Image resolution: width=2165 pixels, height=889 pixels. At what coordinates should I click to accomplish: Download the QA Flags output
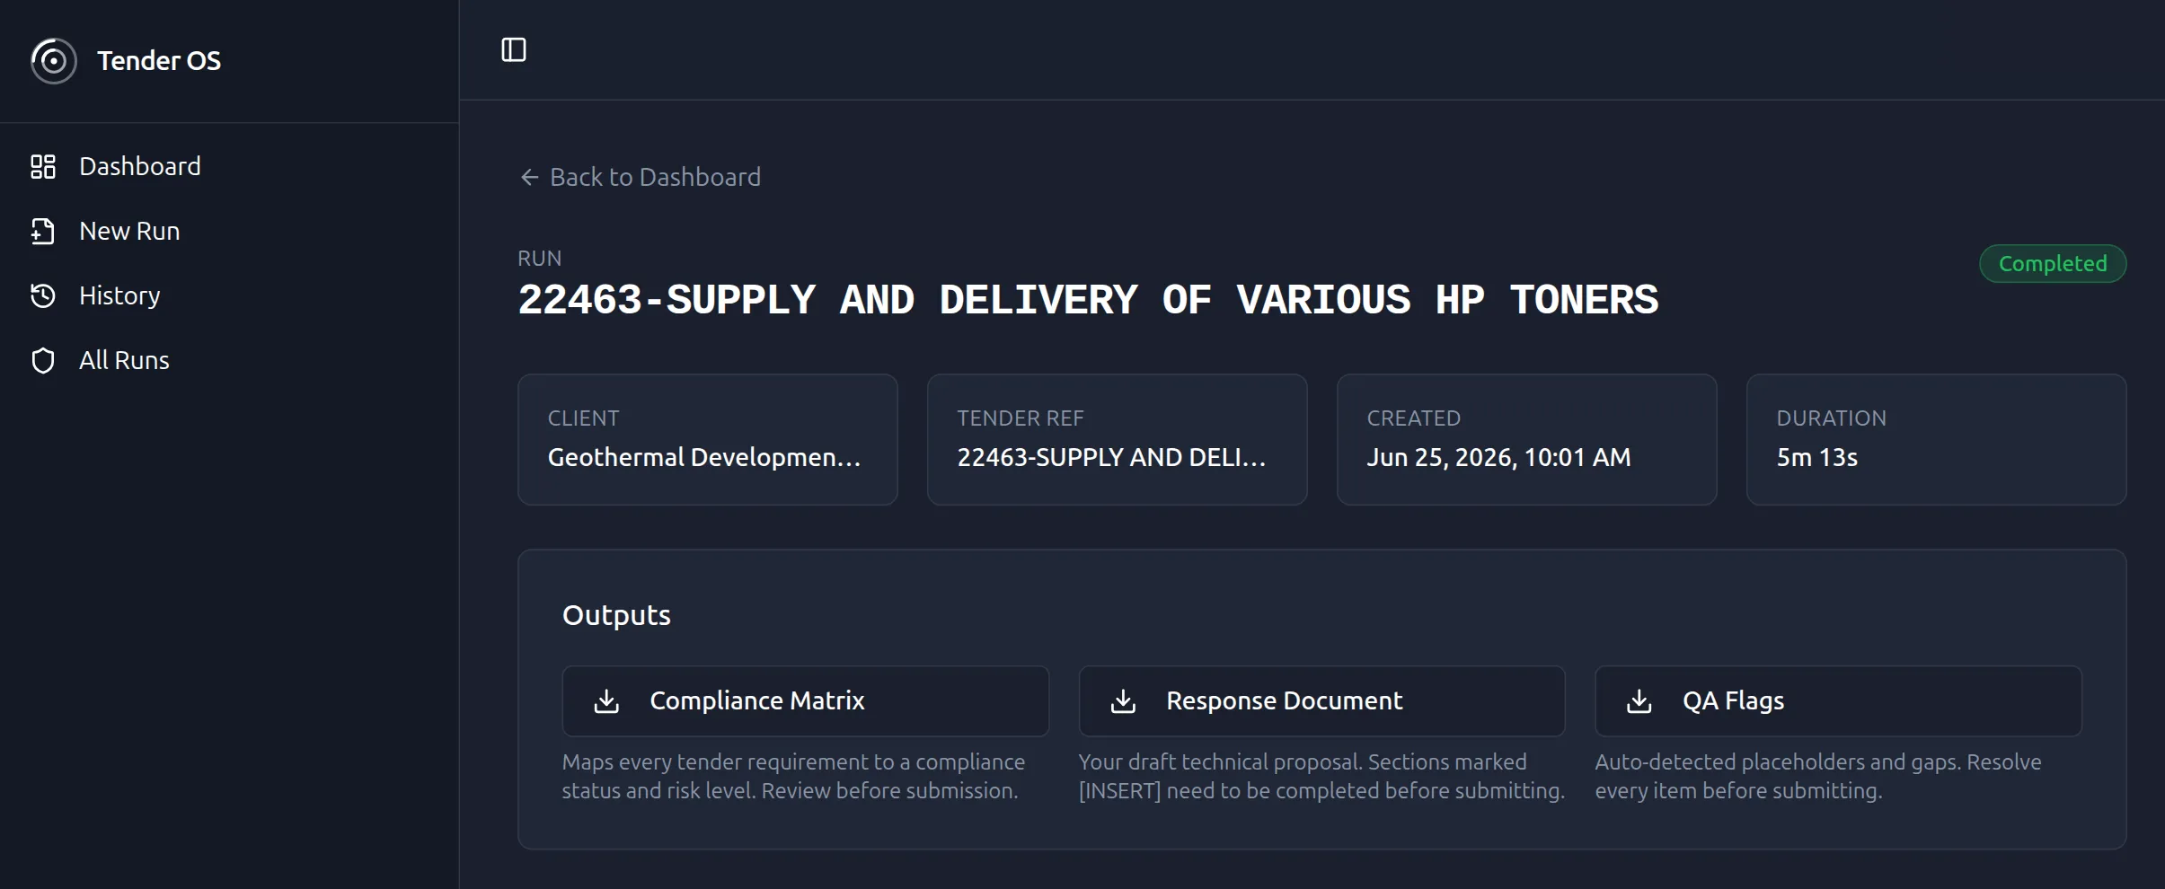click(x=1839, y=701)
